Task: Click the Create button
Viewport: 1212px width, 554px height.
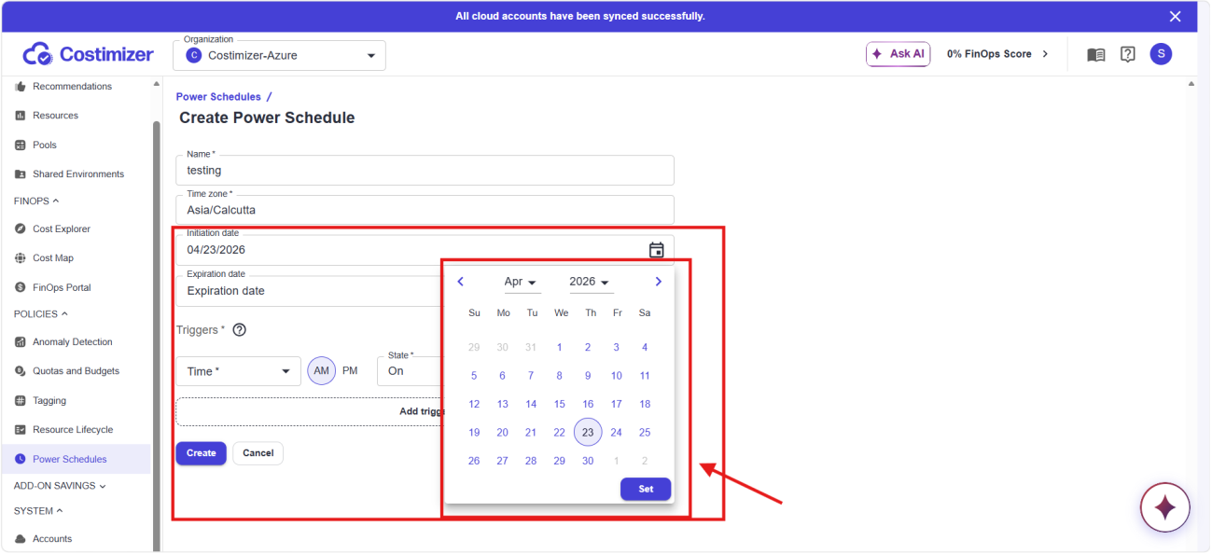Action: click(x=201, y=453)
